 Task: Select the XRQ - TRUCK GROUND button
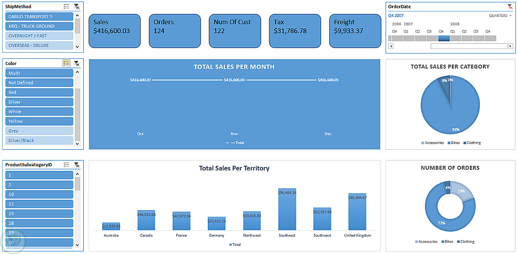click(39, 26)
